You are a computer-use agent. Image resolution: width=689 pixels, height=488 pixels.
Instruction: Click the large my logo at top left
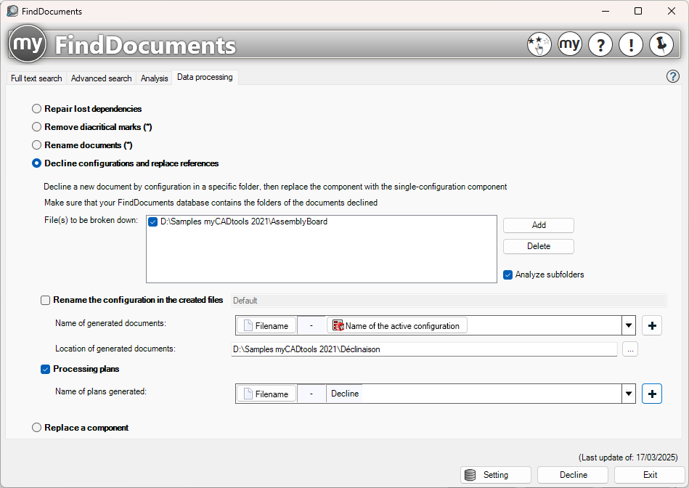[x=29, y=45]
